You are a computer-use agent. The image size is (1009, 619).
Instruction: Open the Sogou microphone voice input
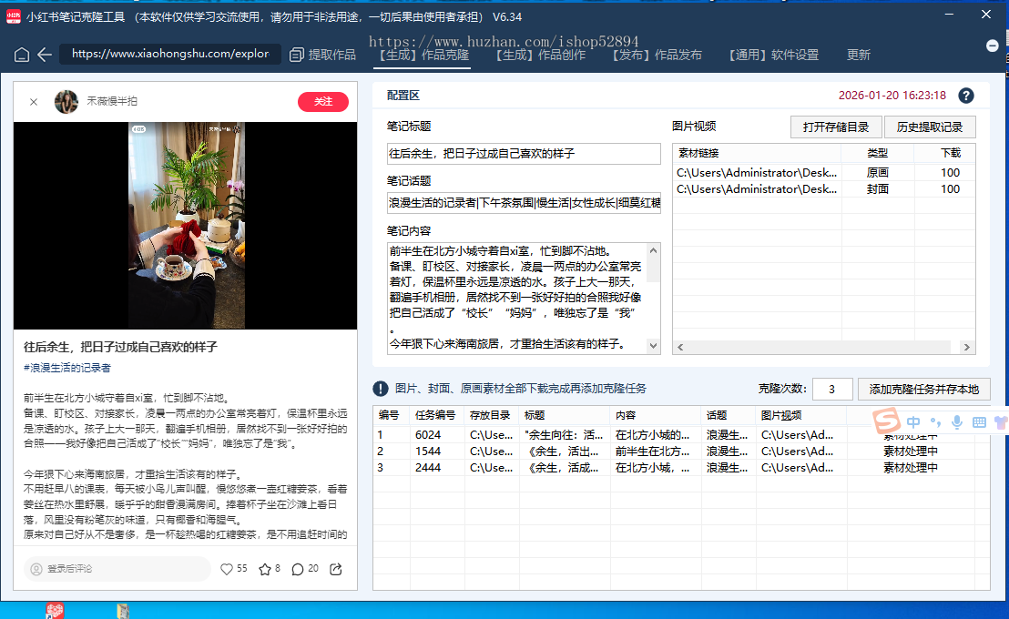pyautogui.click(x=957, y=422)
